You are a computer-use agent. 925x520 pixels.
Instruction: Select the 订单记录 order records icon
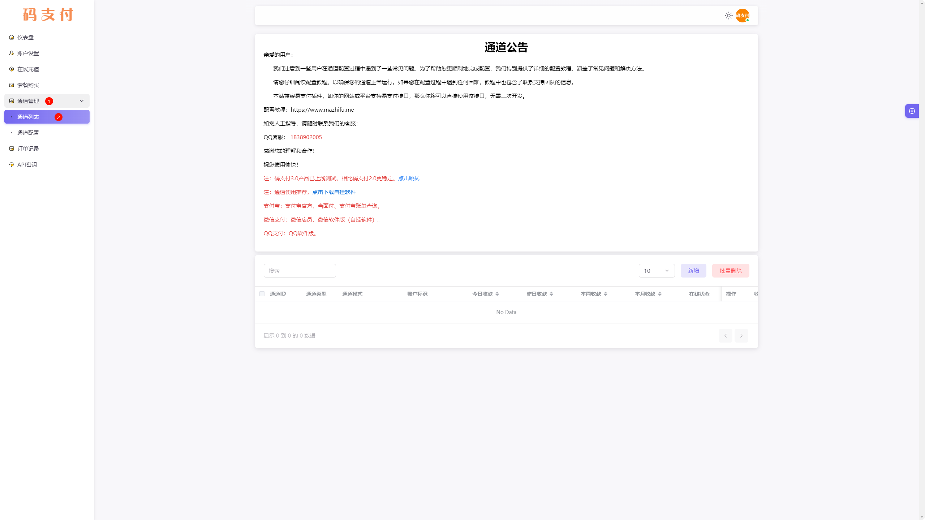click(x=11, y=148)
